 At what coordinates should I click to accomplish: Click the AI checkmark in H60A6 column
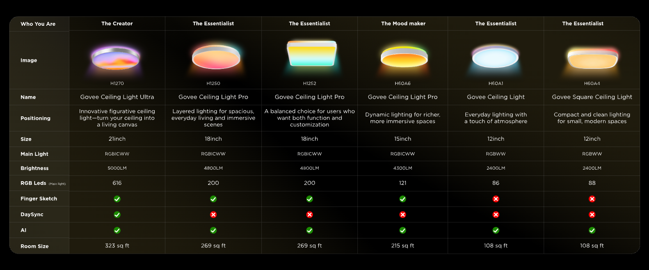pos(403,230)
